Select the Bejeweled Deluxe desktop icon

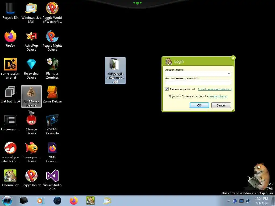(x=31, y=68)
